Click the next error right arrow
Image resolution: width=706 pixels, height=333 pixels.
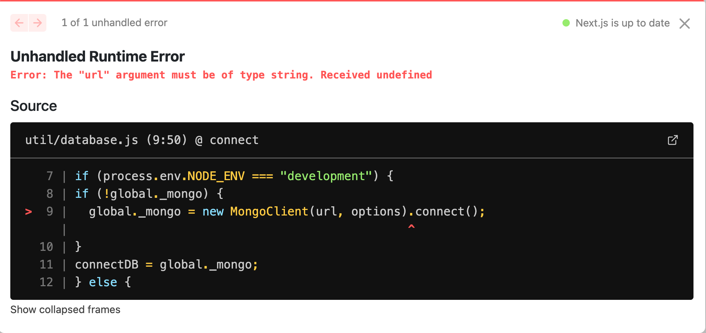click(38, 23)
